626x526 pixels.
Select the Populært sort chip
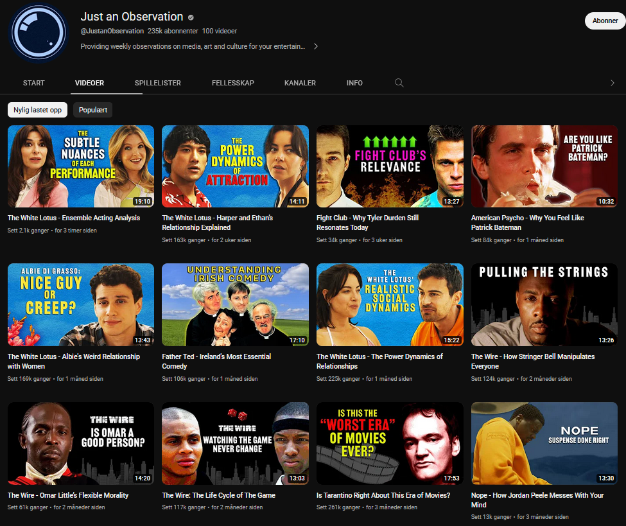92,110
